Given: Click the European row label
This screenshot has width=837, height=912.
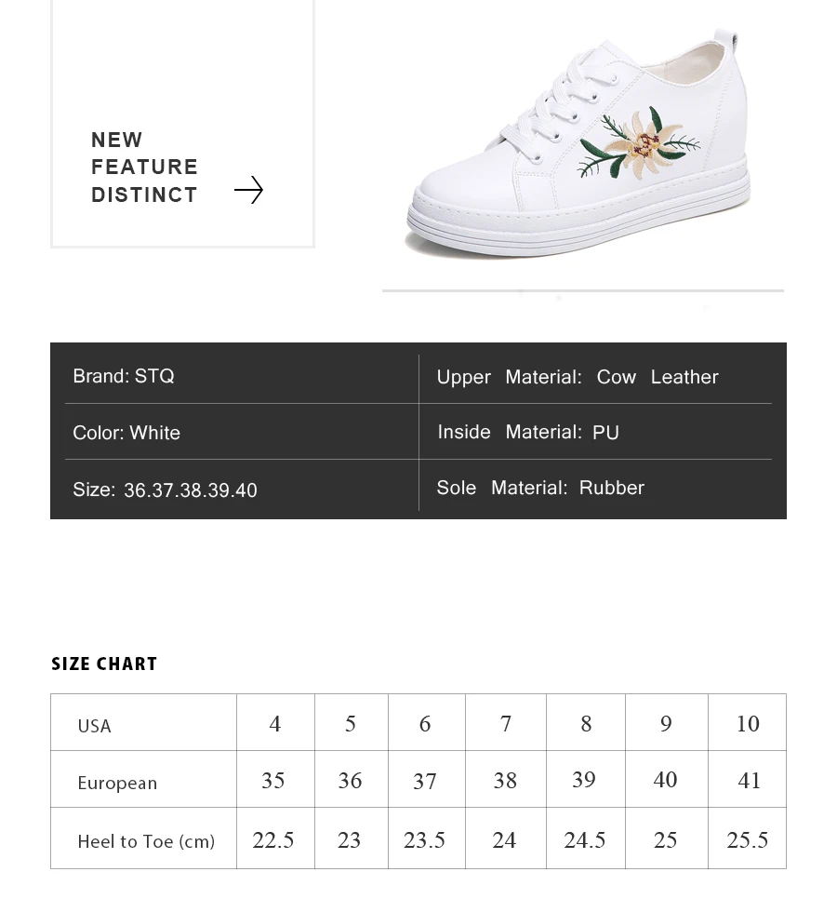Looking at the screenshot, I should [117, 783].
